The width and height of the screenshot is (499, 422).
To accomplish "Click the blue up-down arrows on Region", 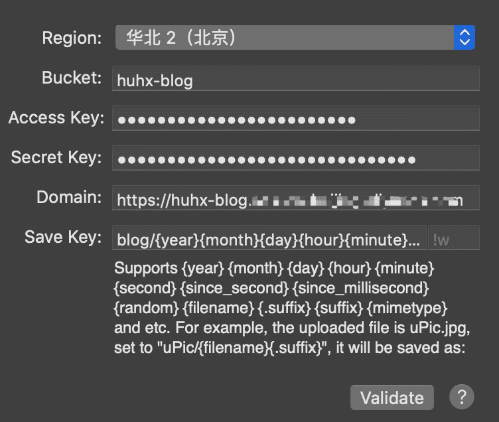I will pyautogui.click(x=464, y=38).
